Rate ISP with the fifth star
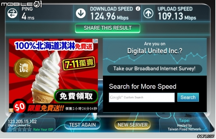The width and height of the screenshot is (216, 139). click(x=29, y=129)
